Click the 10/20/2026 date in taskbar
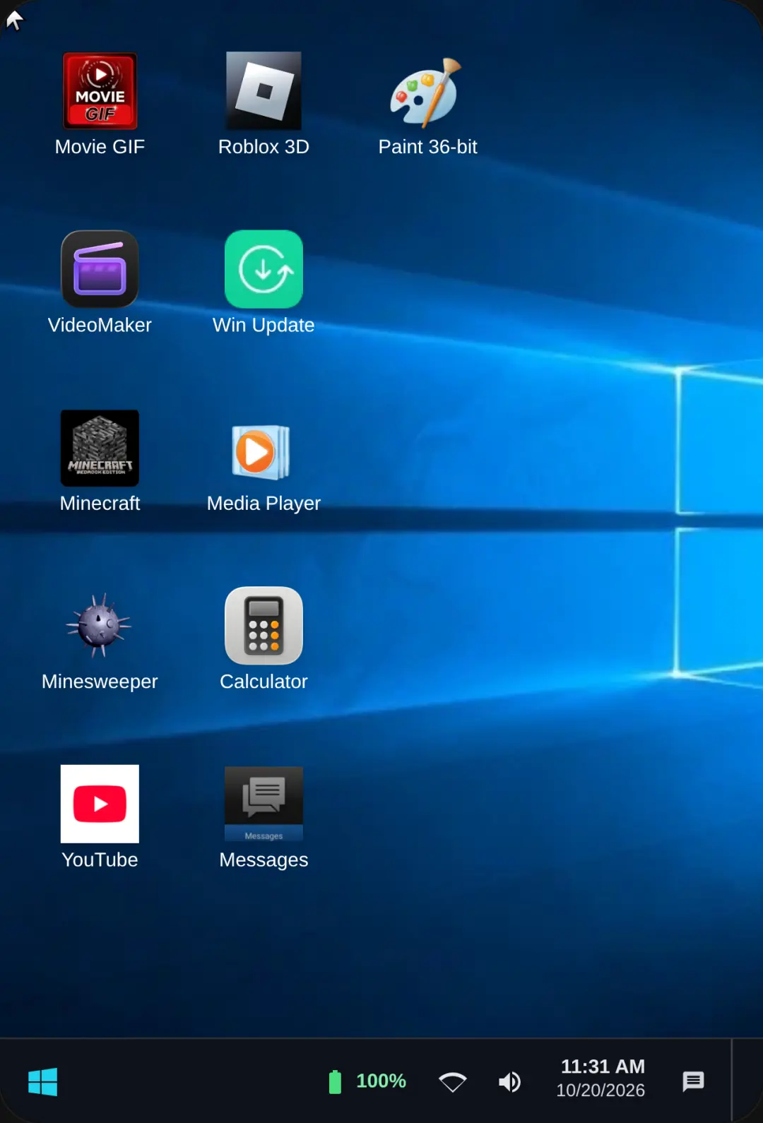This screenshot has width=763, height=1123. (601, 1091)
